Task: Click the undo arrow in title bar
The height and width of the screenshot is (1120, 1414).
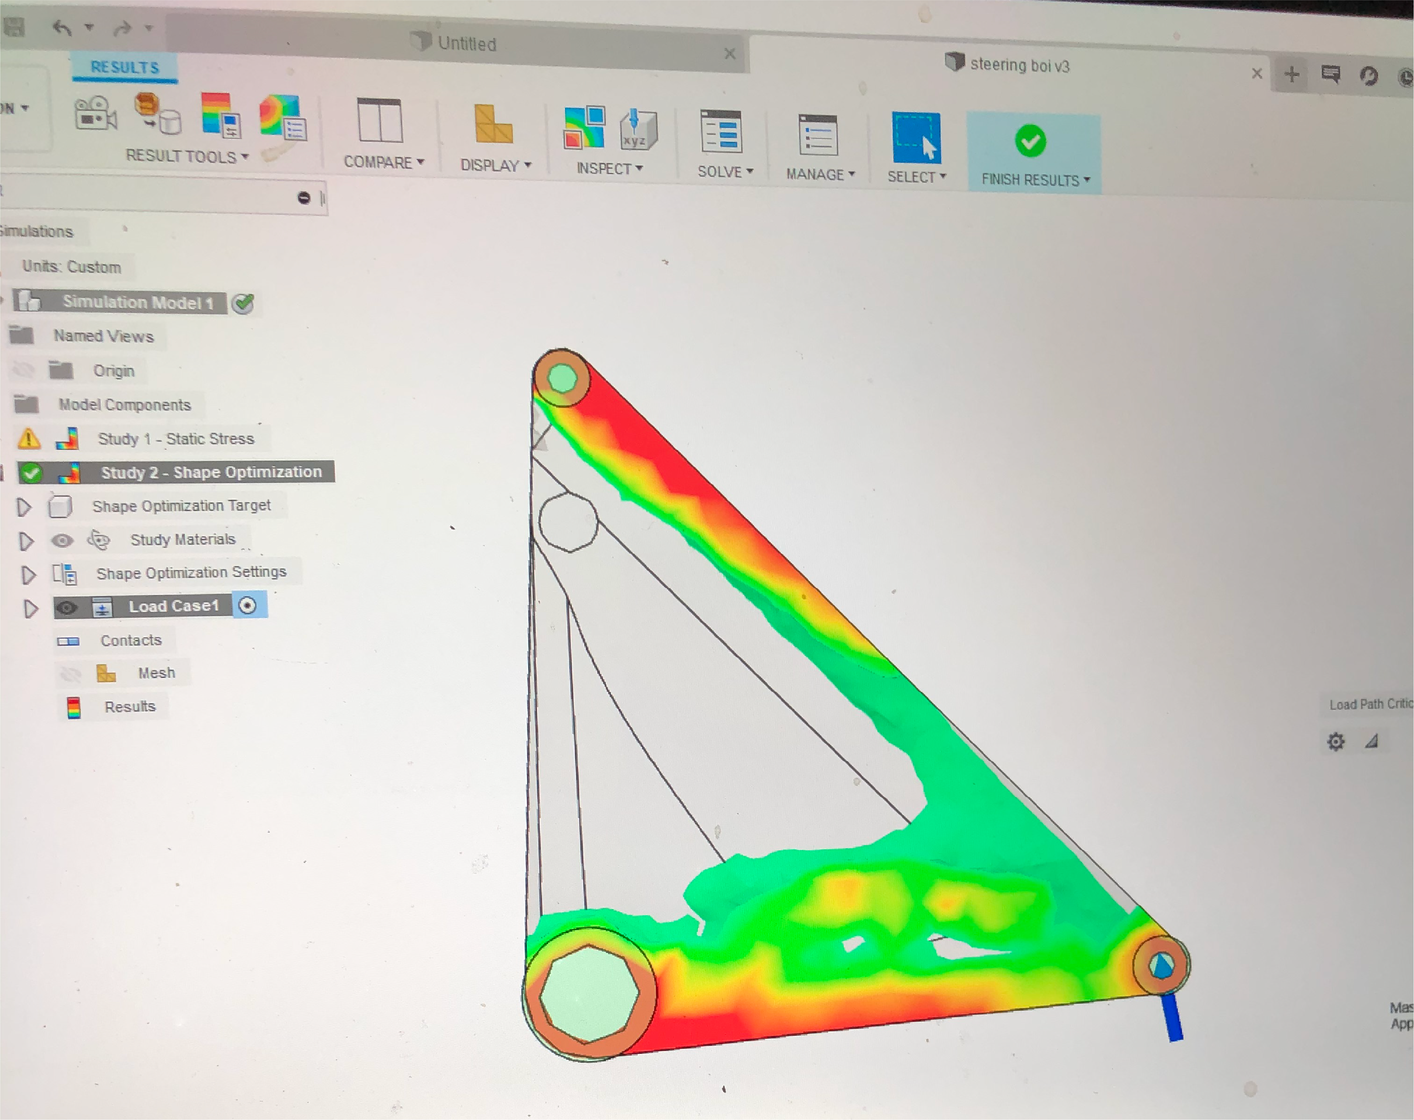Action: 62,28
